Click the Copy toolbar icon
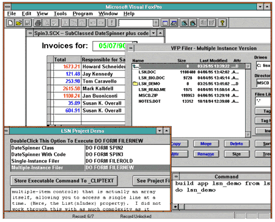 point(73,23)
